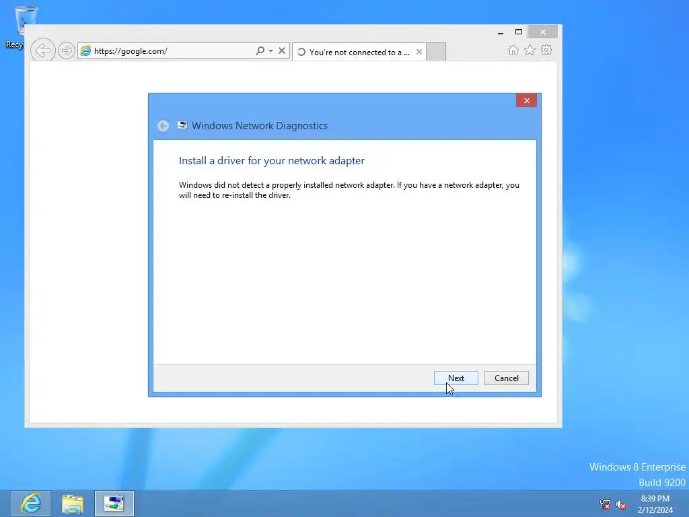Screen dimensions: 689x517
Task: Close the Internet Explorer window
Action: [x=543, y=32]
